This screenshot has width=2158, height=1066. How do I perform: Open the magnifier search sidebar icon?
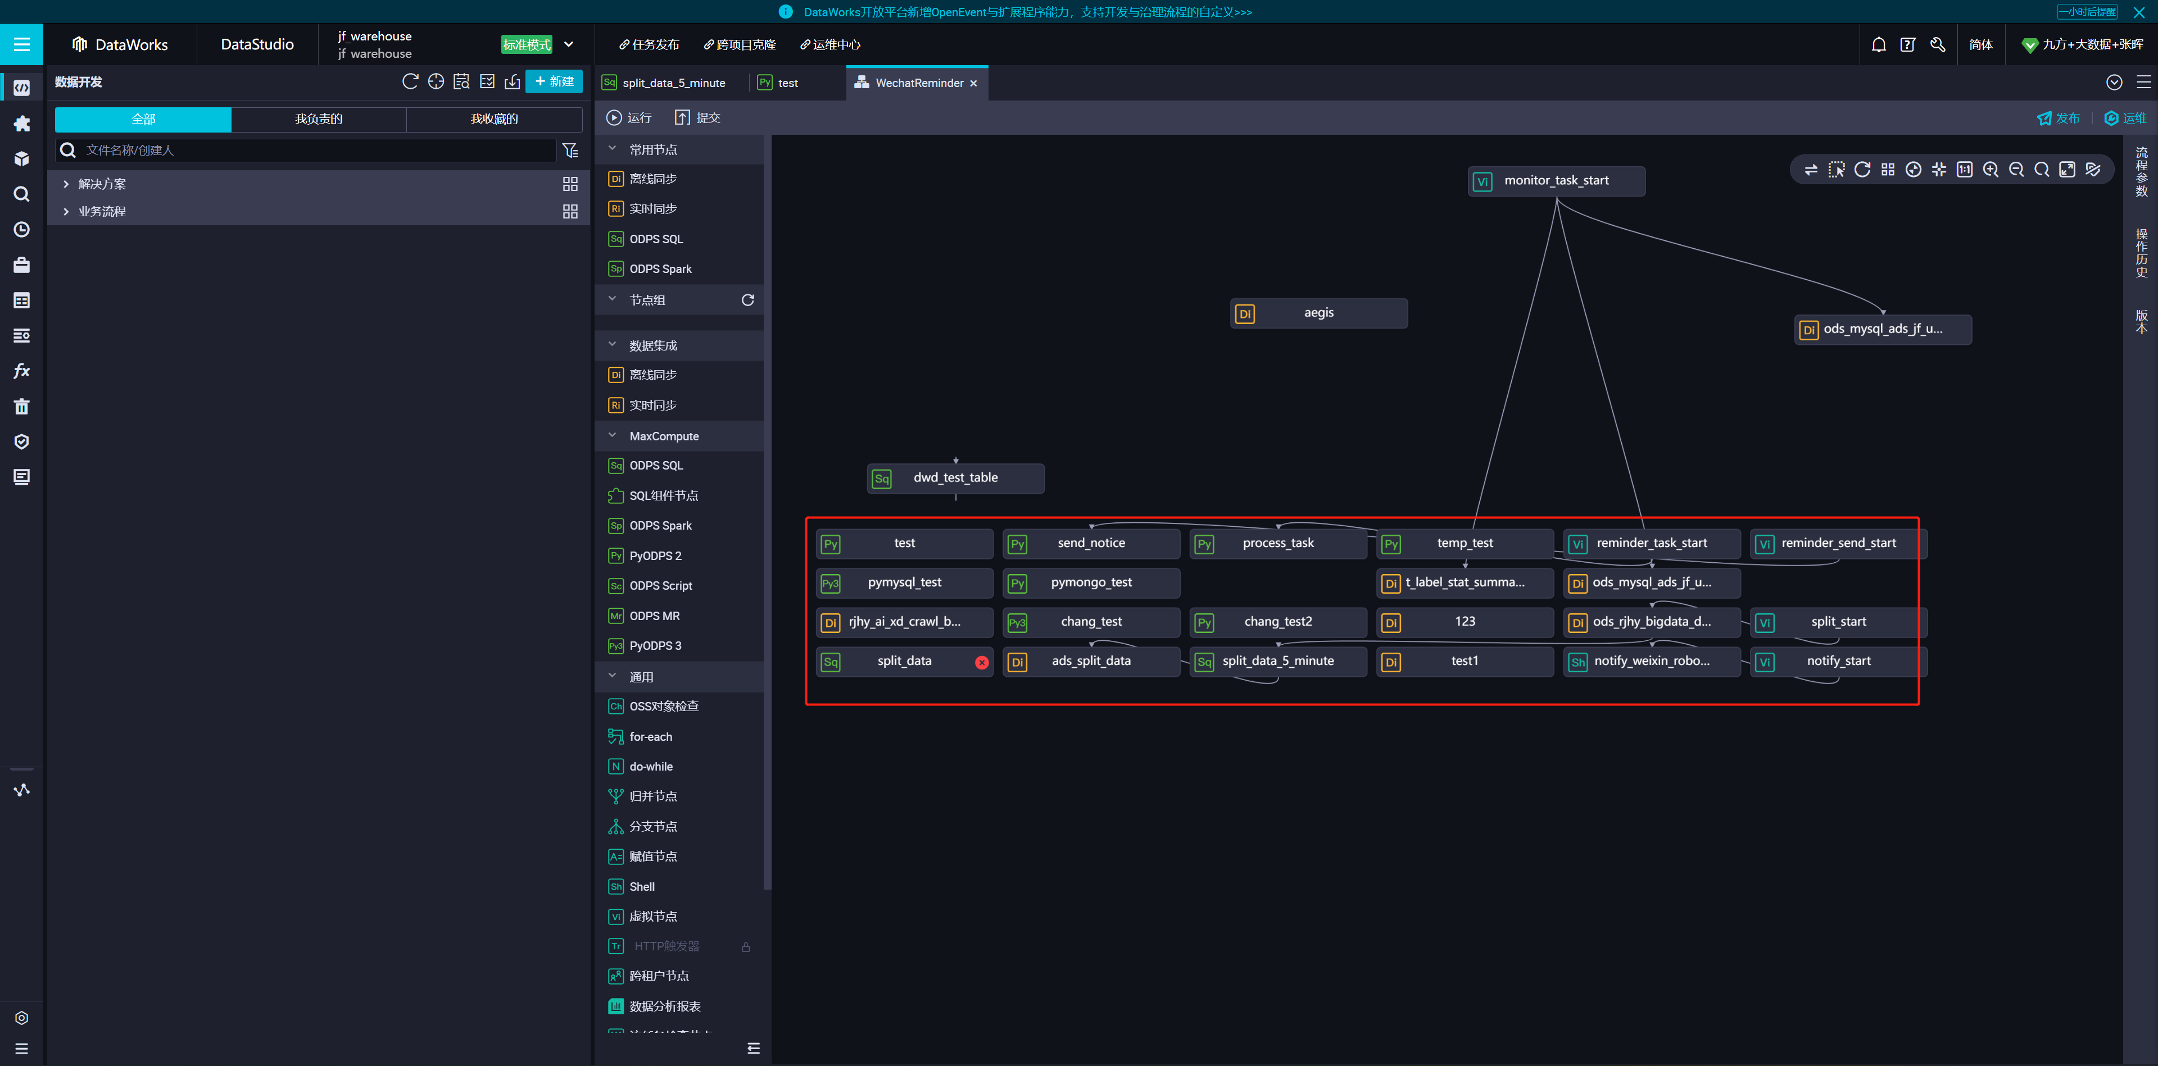22,193
